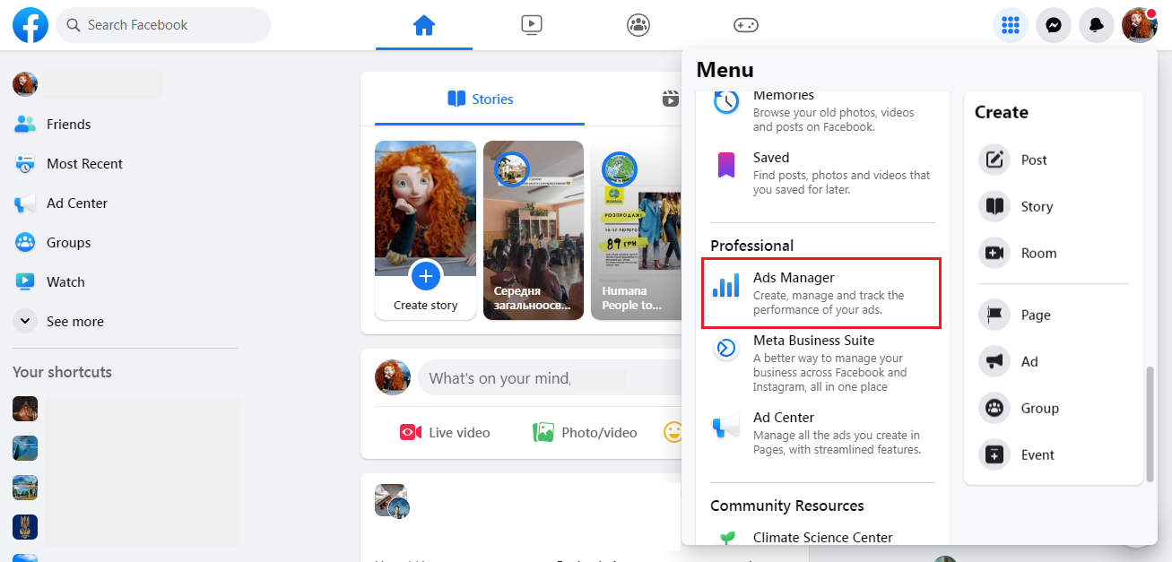Create a new Event

click(x=1054, y=454)
